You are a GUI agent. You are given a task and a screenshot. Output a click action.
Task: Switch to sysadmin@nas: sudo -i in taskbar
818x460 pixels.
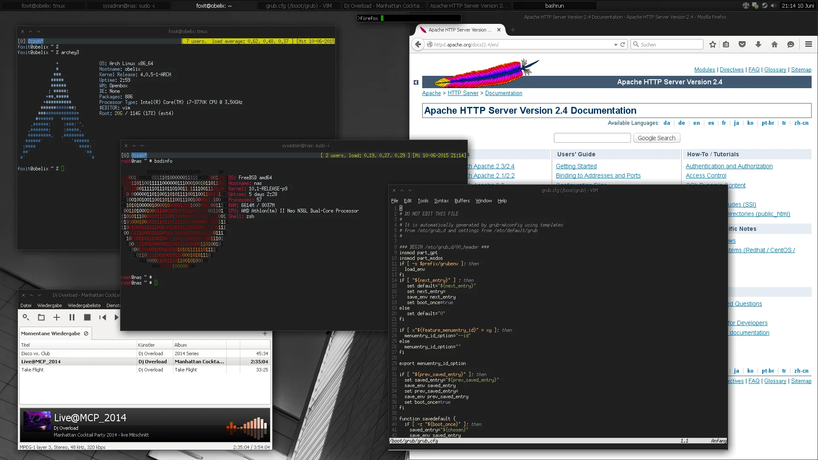pyautogui.click(x=129, y=6)
